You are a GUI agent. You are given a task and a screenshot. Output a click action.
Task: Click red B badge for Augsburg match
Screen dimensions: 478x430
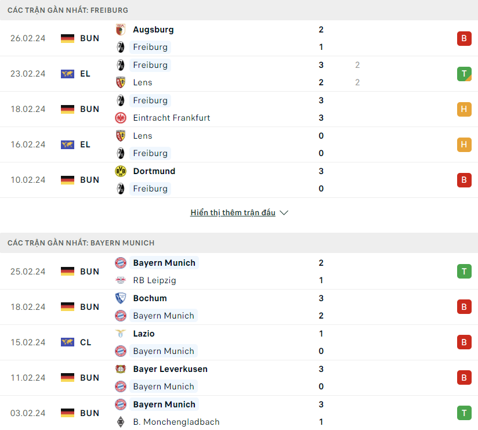click(x=464, y=38)
